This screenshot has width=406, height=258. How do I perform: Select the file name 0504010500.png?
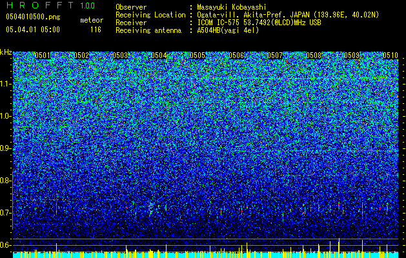coord(33,17)
